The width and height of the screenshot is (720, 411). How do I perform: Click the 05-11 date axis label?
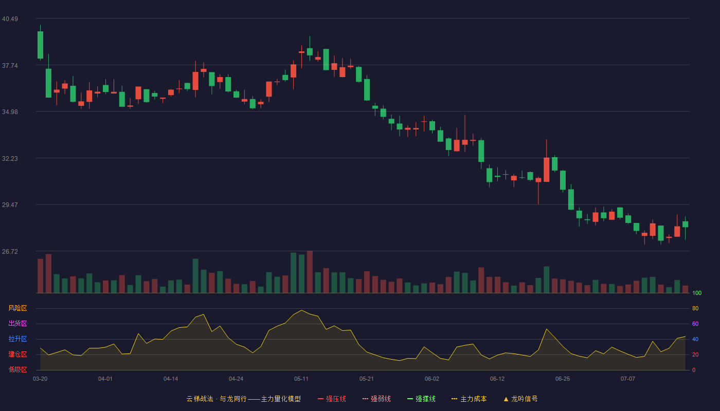click(301, 379)
